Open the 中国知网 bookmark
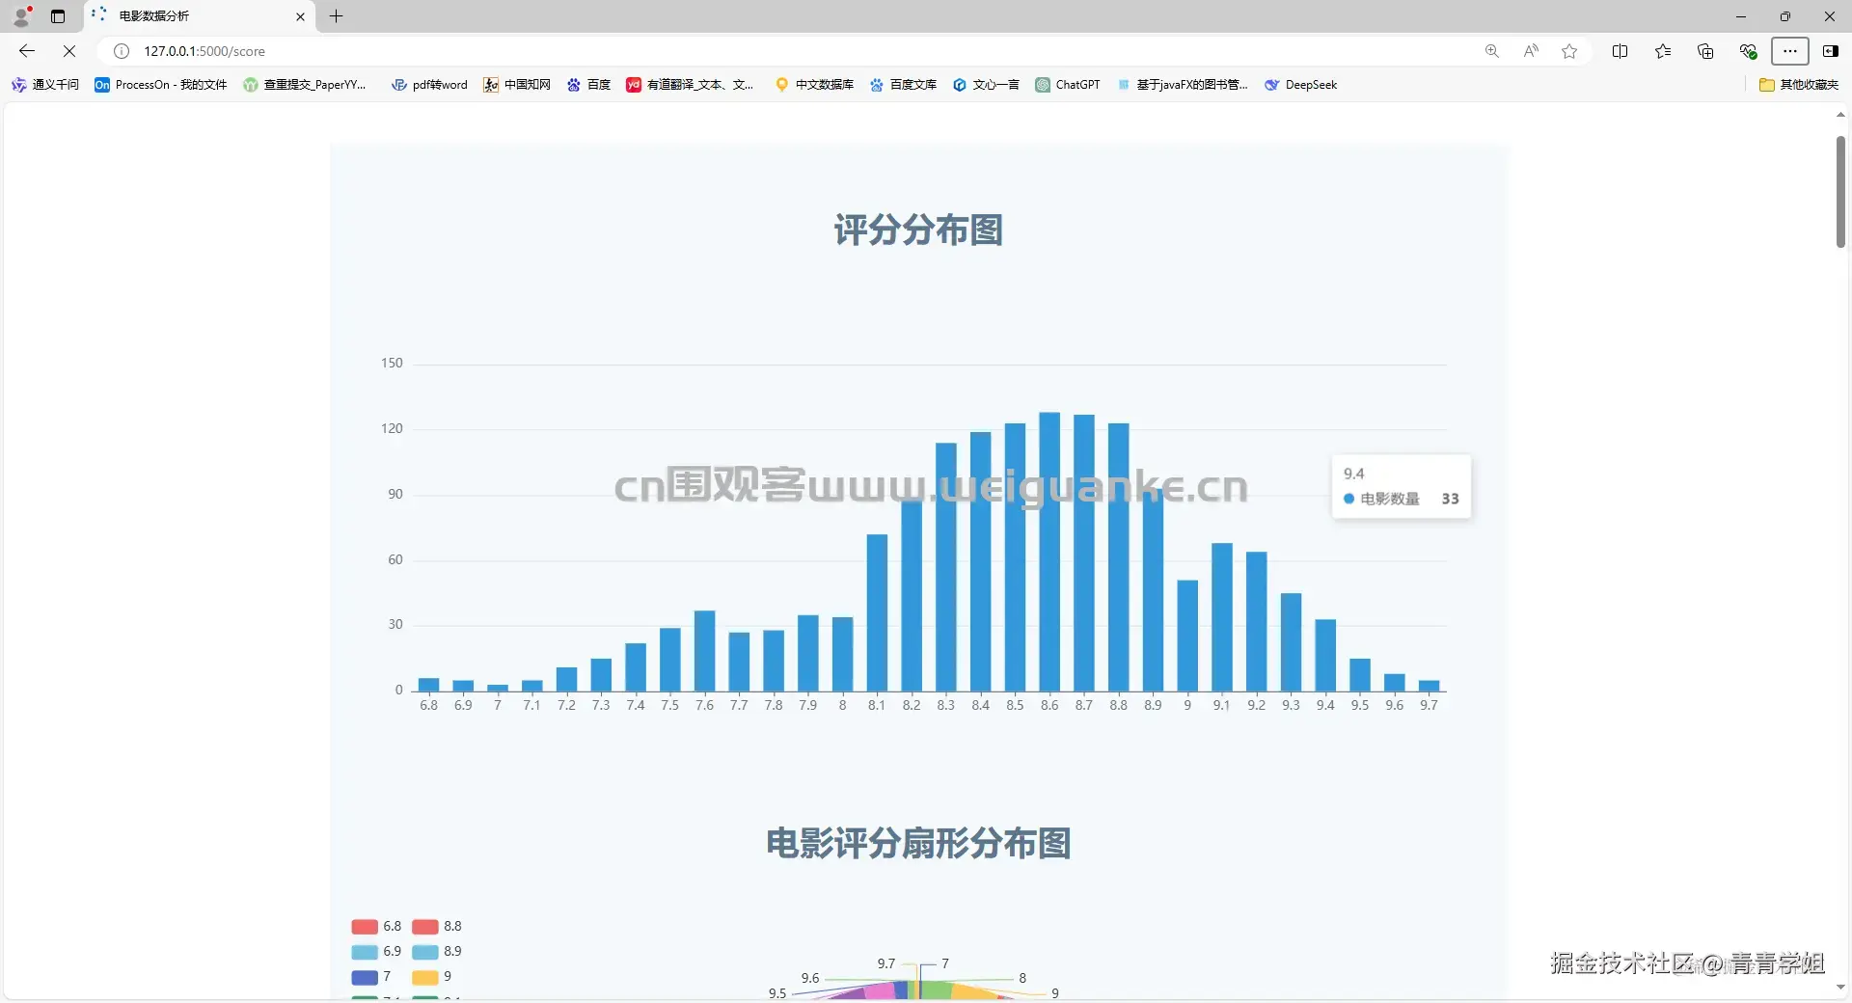The width and height of the screenshot is (1852, 1003). point(517,85)
